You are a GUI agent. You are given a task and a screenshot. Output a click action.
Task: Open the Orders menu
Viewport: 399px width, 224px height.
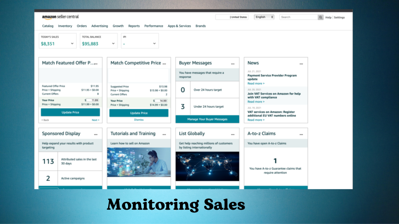pos(82,26)
